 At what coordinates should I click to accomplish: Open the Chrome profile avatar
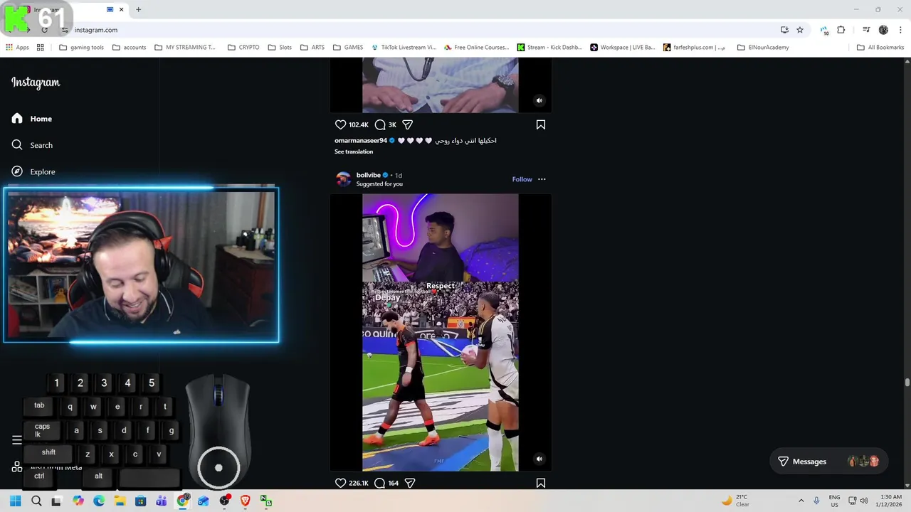coord(883,30)
